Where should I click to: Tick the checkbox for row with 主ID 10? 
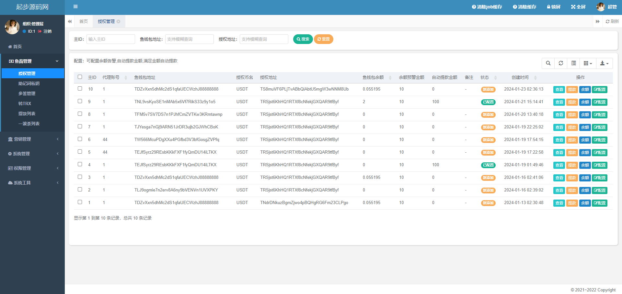pos(80,89)
